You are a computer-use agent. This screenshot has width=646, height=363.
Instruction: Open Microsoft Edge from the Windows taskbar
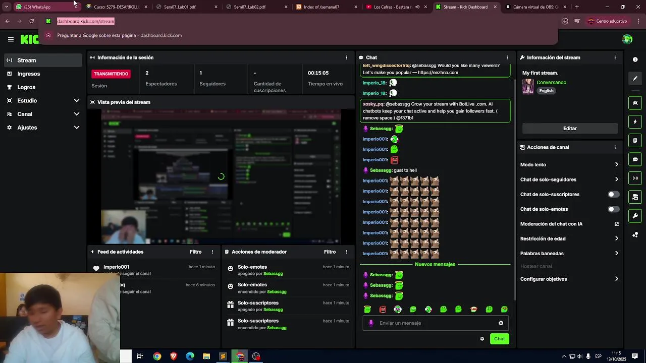point(190,356)
